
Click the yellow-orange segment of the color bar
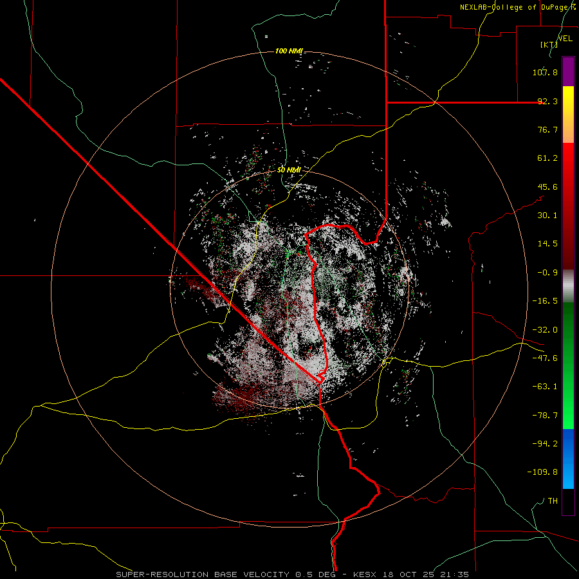pos(568,115)
